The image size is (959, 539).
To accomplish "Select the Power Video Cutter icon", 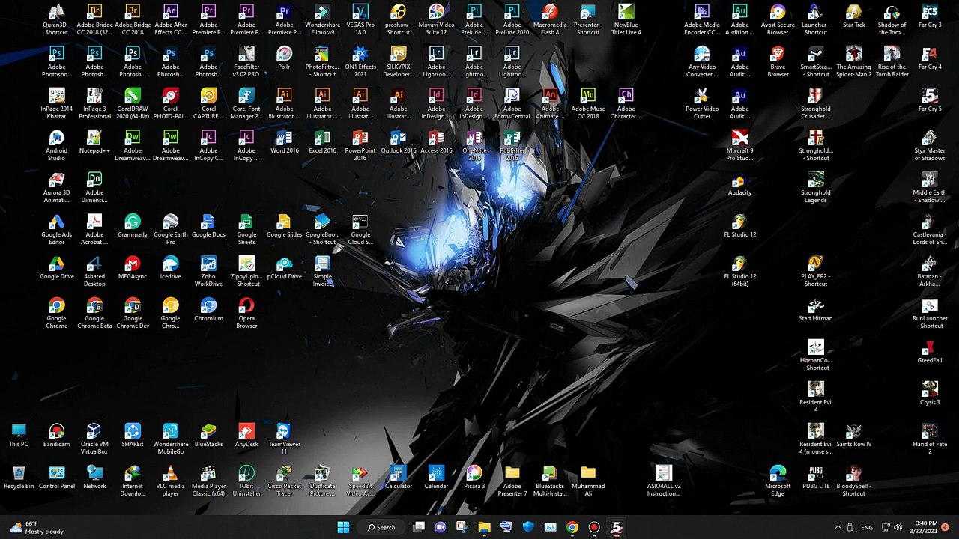I will (x=702, y=103).
